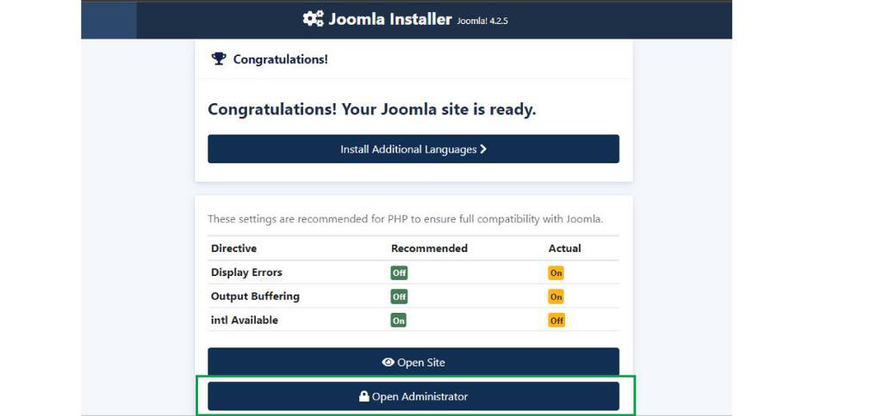The width and height of the screenshot is (882, 416).
Task: Click the PHP recommended settings description text
Action: pyautogui.click(x=405, y=219)
